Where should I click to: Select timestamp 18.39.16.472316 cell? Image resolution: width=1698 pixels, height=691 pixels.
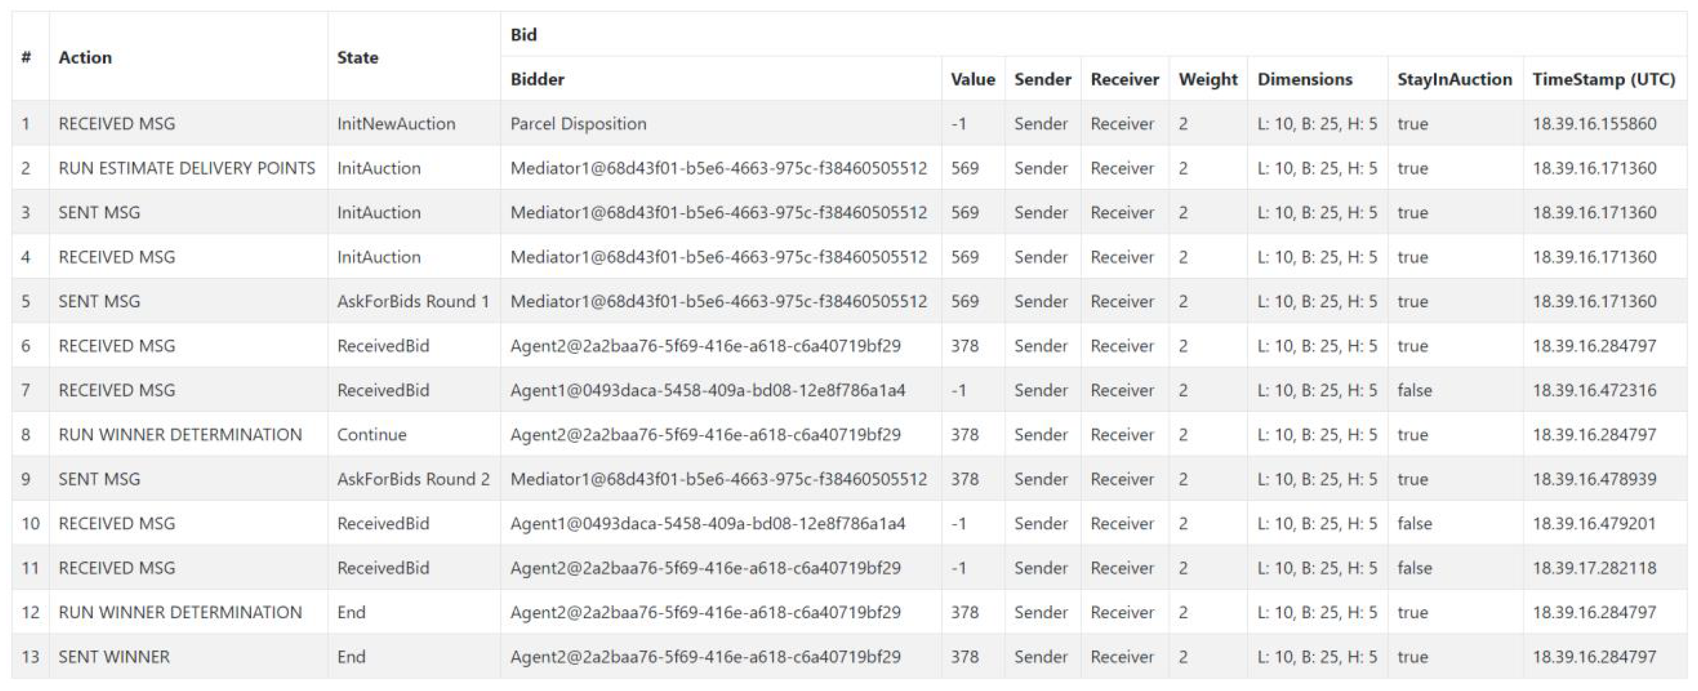click(1594, 390)
